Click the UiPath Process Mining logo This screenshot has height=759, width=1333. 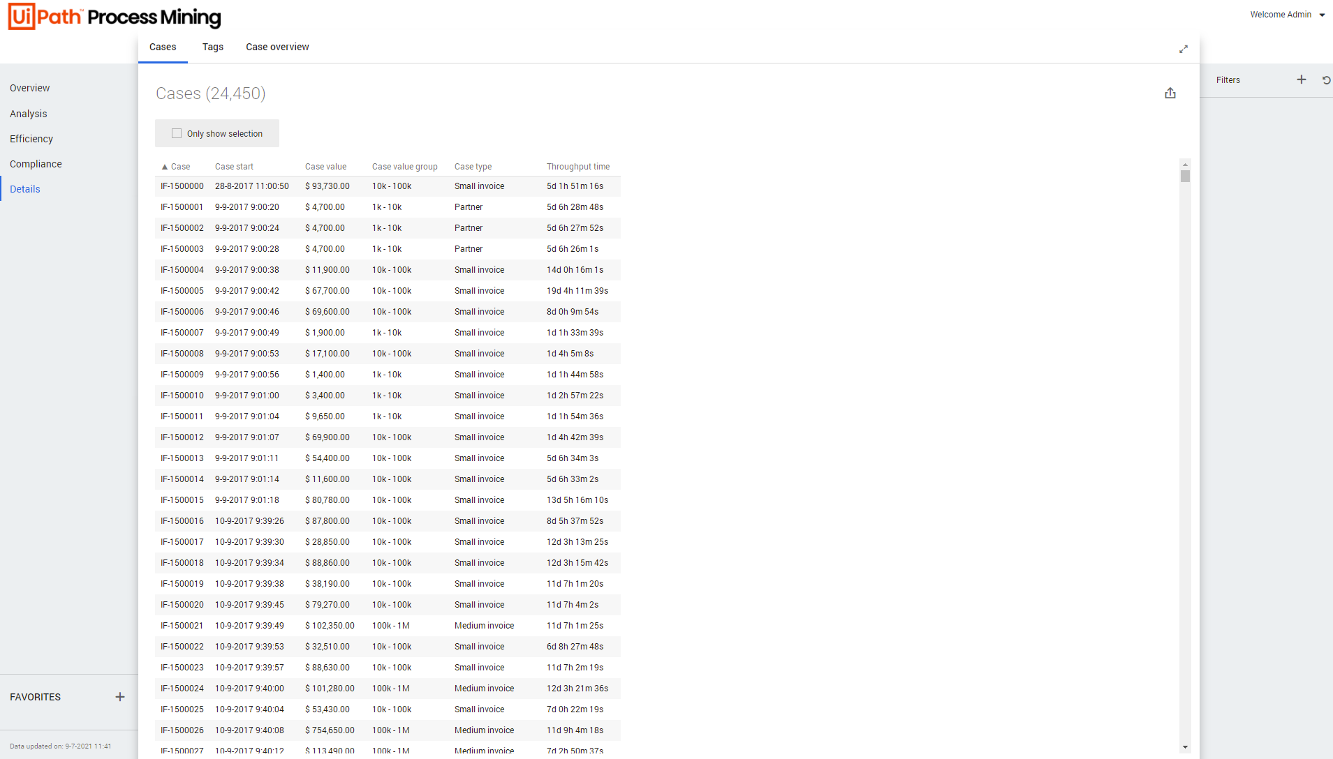pos(114,17)
